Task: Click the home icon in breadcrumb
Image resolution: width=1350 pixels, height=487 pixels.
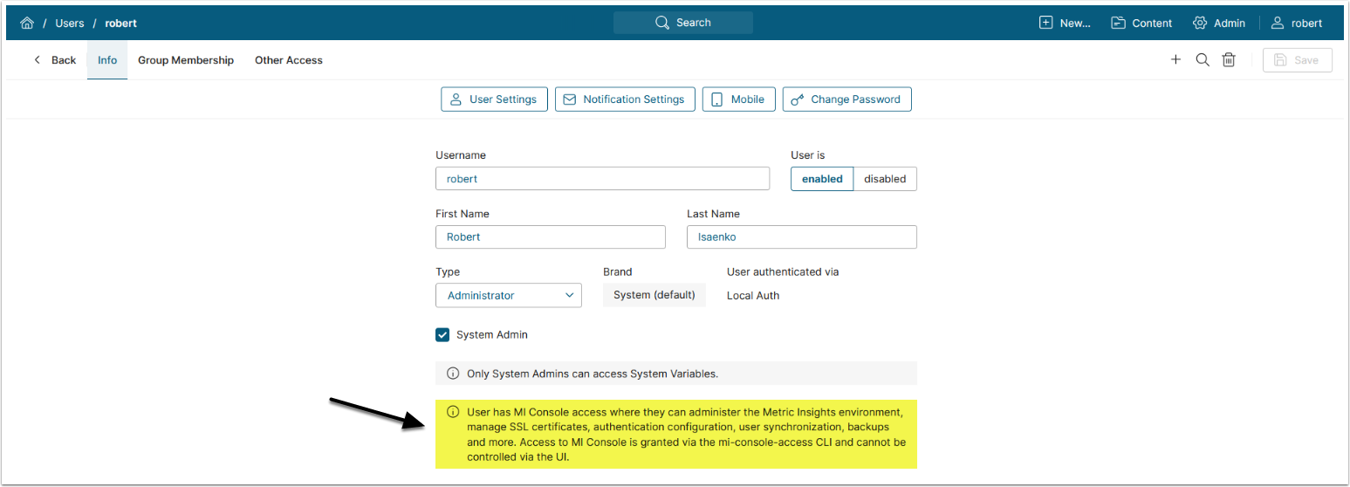Action: point(26,24)
